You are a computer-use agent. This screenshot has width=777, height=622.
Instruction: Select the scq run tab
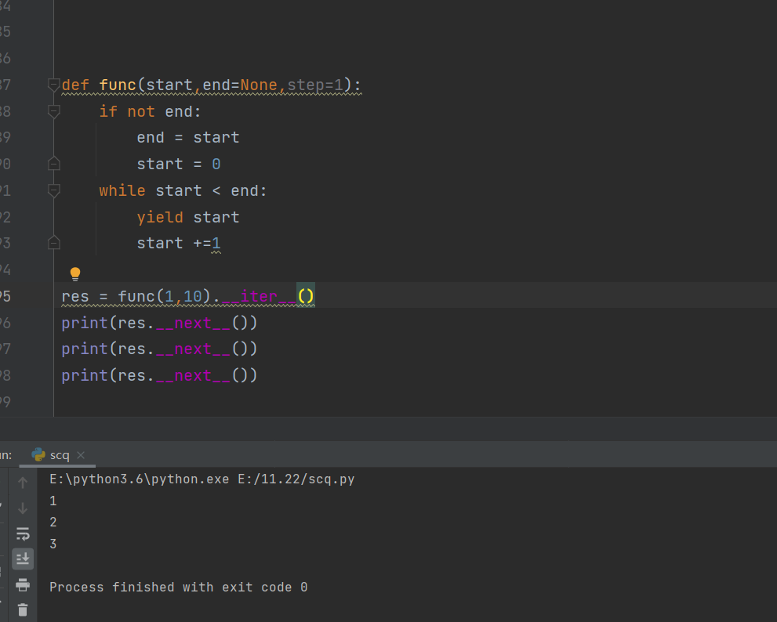point(60,454)
